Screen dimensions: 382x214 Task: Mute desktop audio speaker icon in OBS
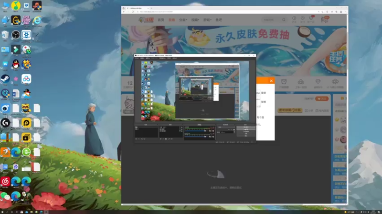210,131
